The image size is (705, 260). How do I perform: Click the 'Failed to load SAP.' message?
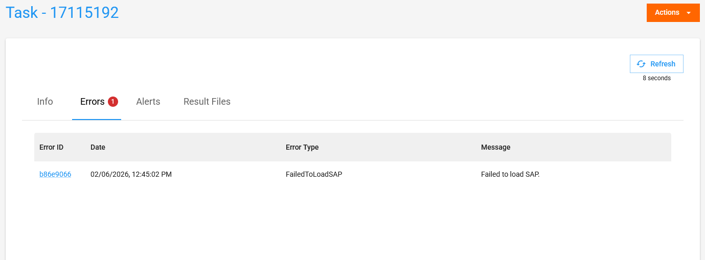click(510, 174)
